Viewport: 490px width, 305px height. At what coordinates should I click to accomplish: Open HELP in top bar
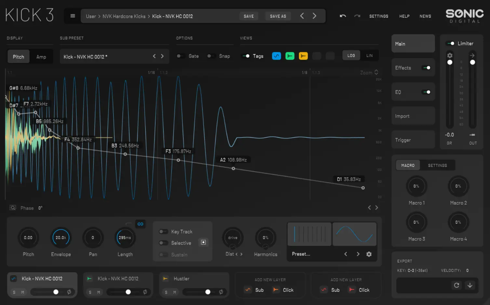tap(404, 16)
